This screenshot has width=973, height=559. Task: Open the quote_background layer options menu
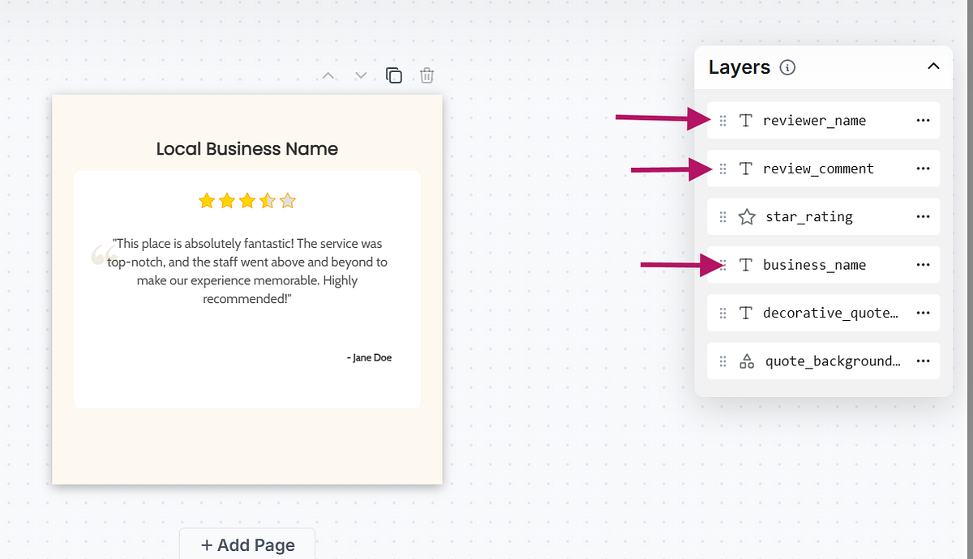[x=923, y=361]
